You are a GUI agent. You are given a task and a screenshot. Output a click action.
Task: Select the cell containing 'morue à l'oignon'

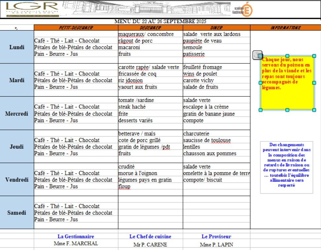coord(150,173)
